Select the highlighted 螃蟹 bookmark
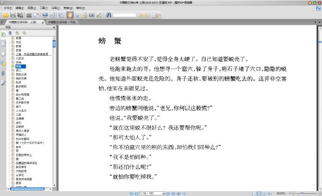This screenshot has height=196, width=322. tap(20, 67)
